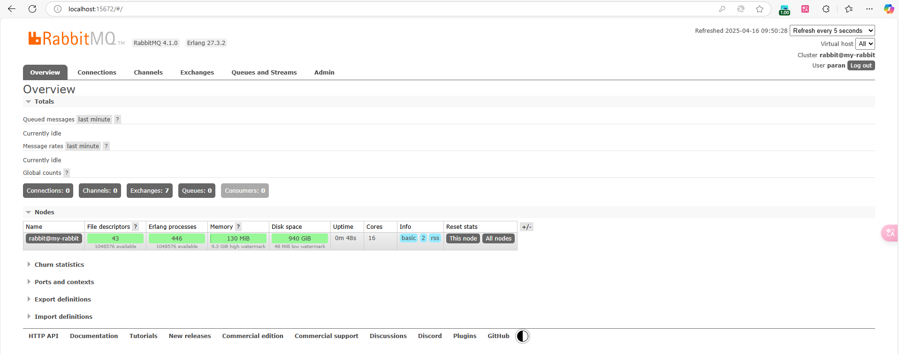
Task: Open the Admin tab
Action: coord(324,72)
